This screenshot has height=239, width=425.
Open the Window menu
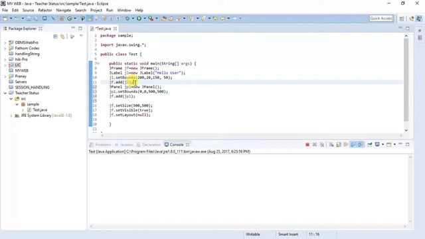[x=124, y=11]
